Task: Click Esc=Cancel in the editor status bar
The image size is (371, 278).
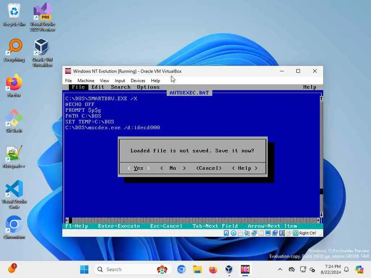Action: pos(166,226)
